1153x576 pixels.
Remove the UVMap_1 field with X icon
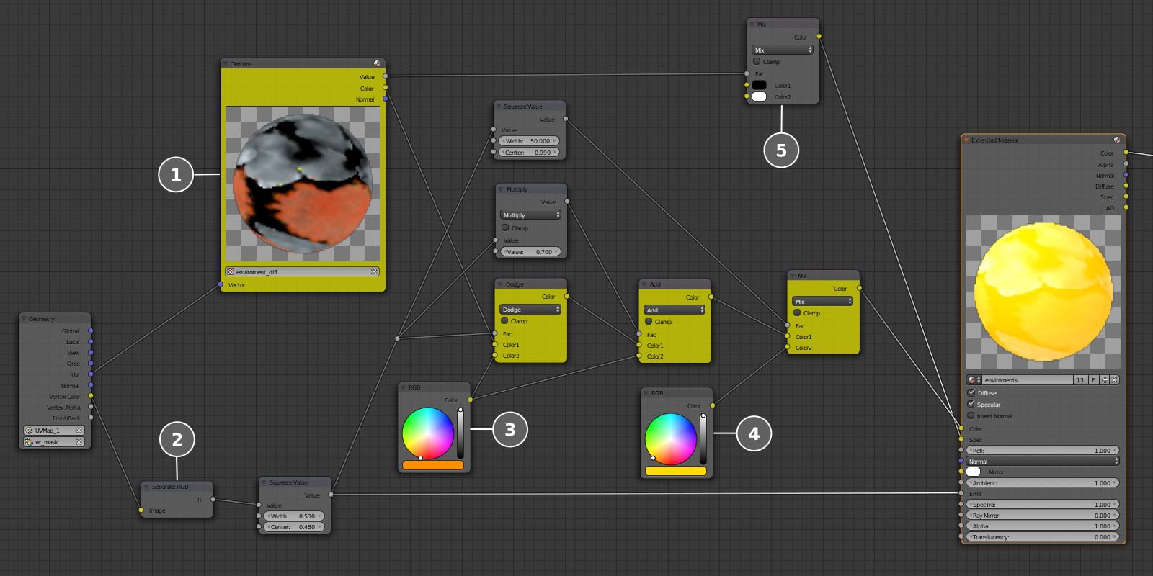pyautogui.click(x=79, y=430)
